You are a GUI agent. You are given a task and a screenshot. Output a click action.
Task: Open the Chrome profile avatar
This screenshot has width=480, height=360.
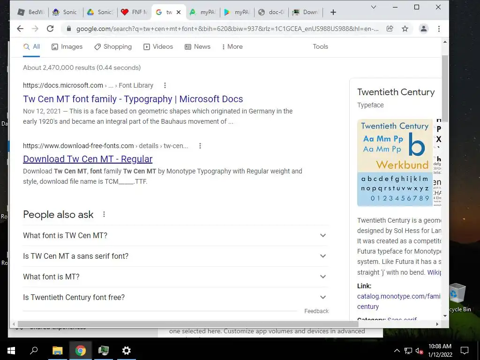coord(424,29)
